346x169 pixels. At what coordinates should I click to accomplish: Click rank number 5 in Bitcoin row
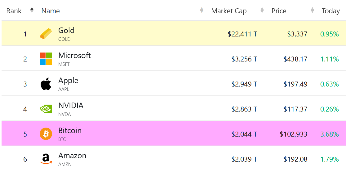point(25,134)
